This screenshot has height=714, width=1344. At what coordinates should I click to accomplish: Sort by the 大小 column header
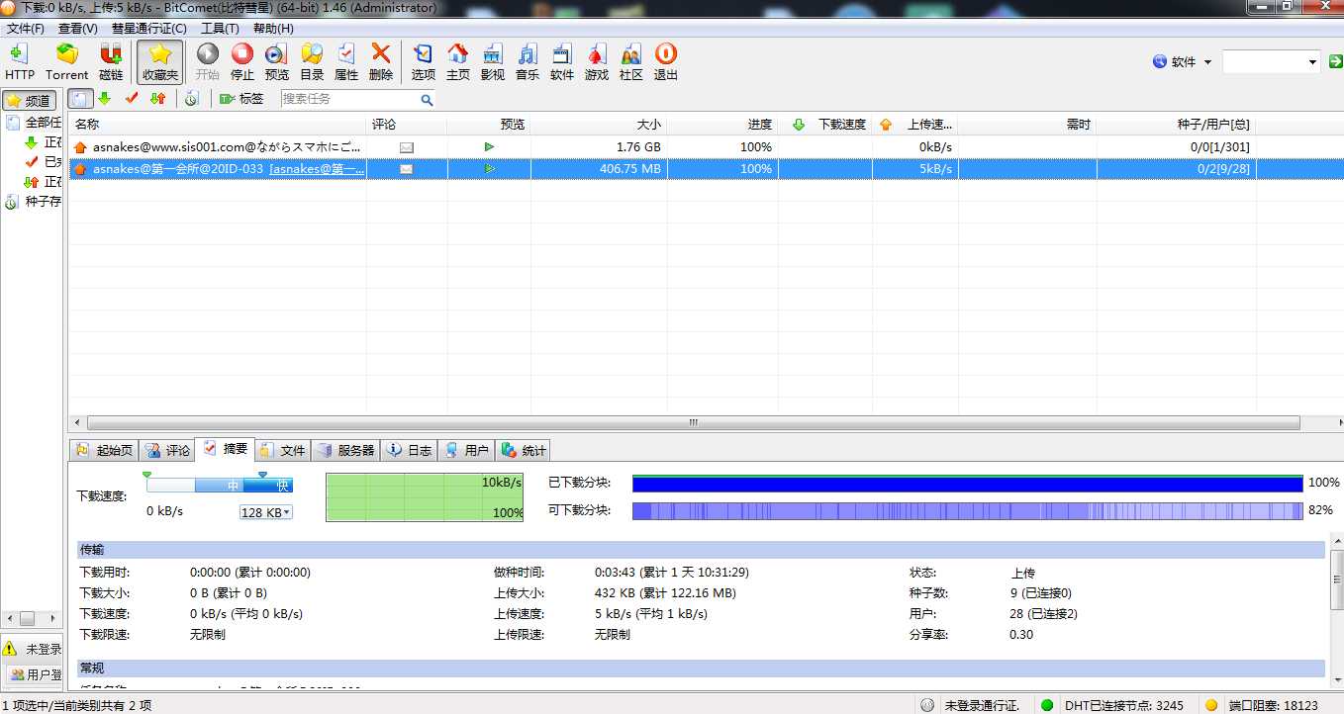599,125
